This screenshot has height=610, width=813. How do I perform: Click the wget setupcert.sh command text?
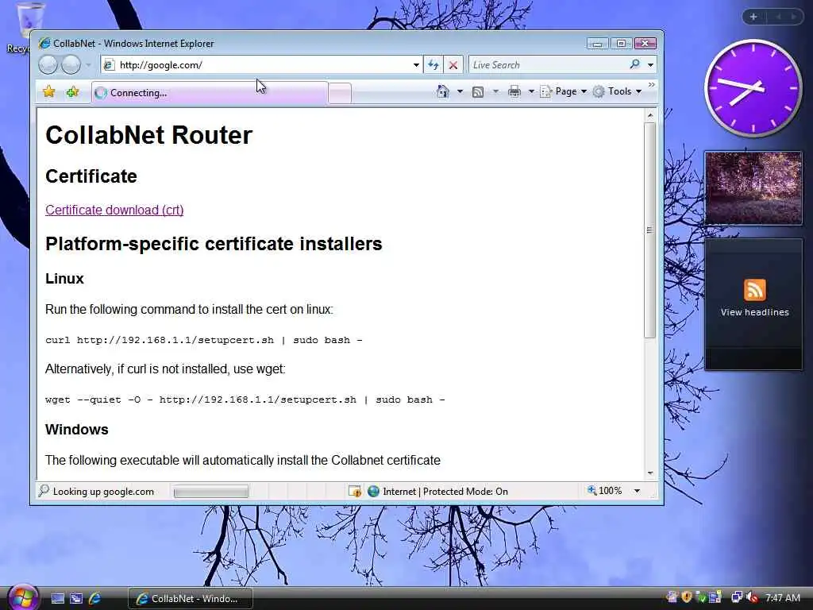(x=245, y=400)
